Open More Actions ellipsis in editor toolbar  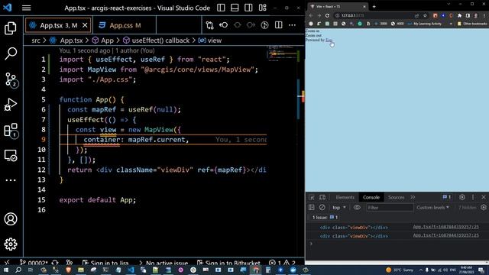(x=292, y=25)
